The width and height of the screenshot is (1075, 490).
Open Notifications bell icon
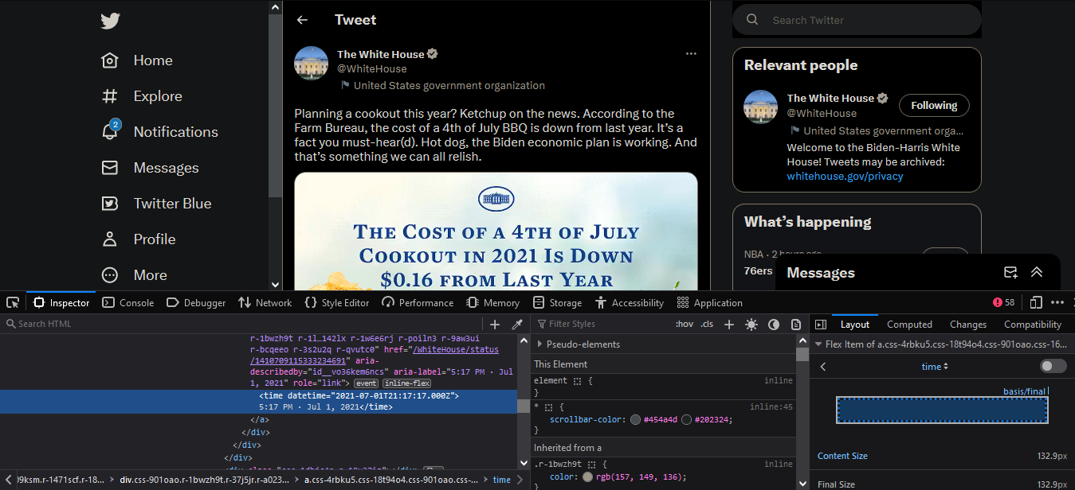click(110, 131)
